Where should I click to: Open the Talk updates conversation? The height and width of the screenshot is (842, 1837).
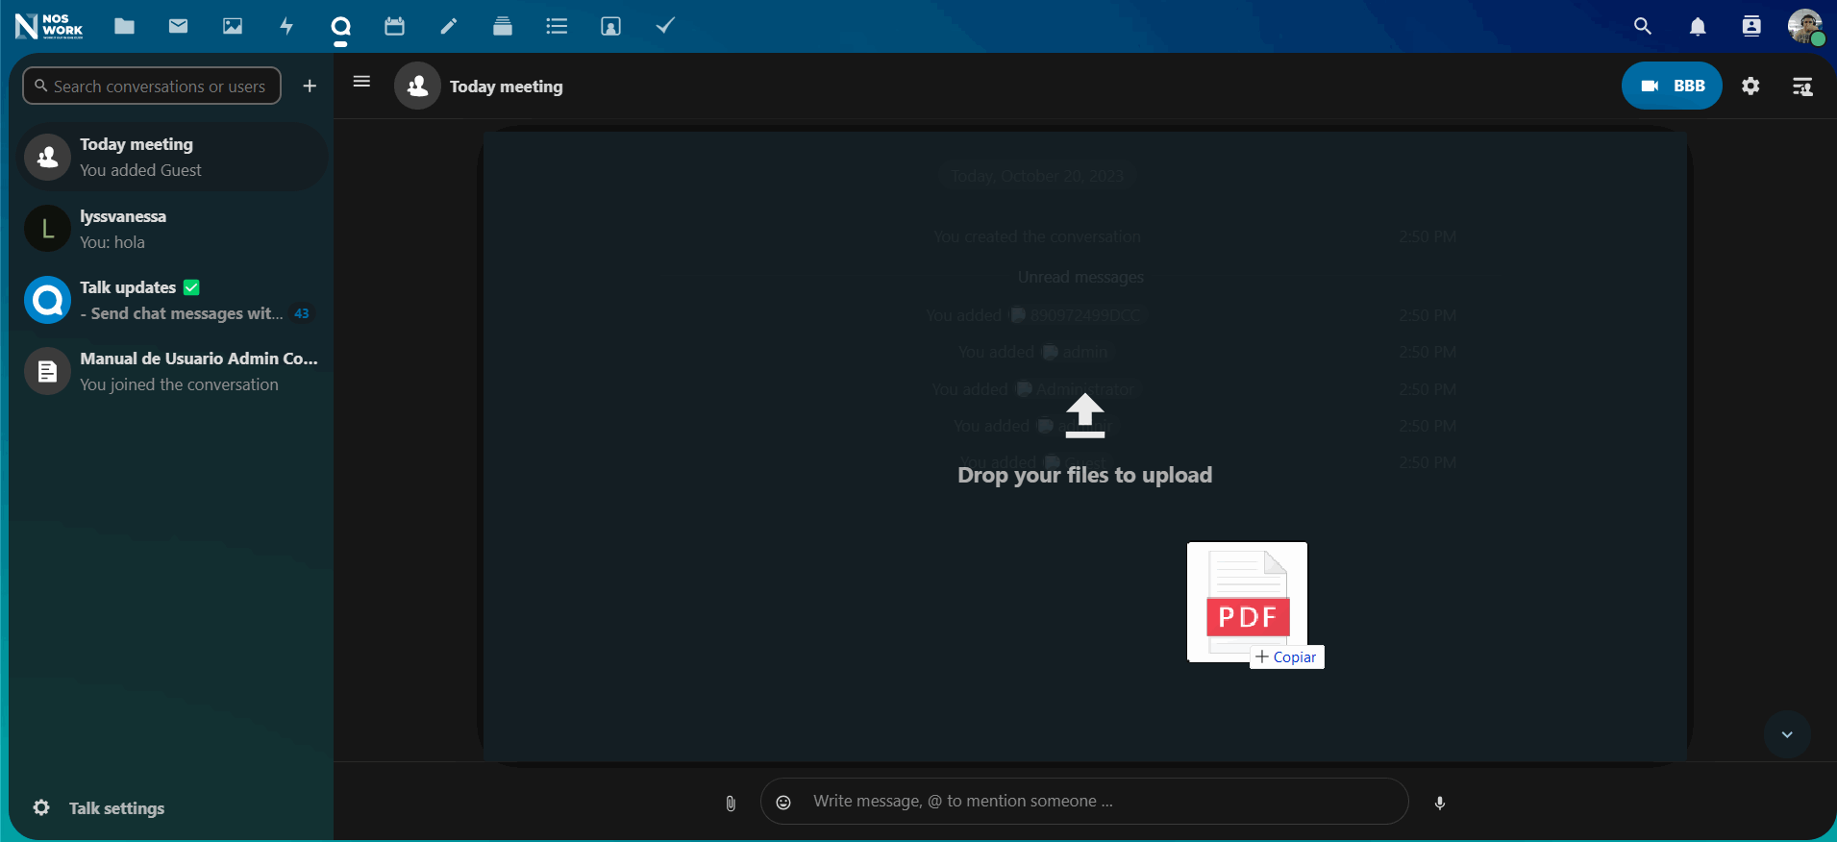(x=173, y=300)
